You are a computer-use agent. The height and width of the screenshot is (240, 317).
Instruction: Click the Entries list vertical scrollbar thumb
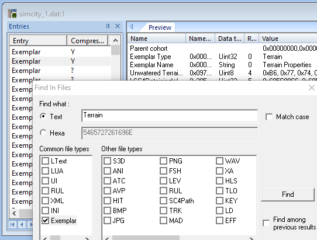115,50
